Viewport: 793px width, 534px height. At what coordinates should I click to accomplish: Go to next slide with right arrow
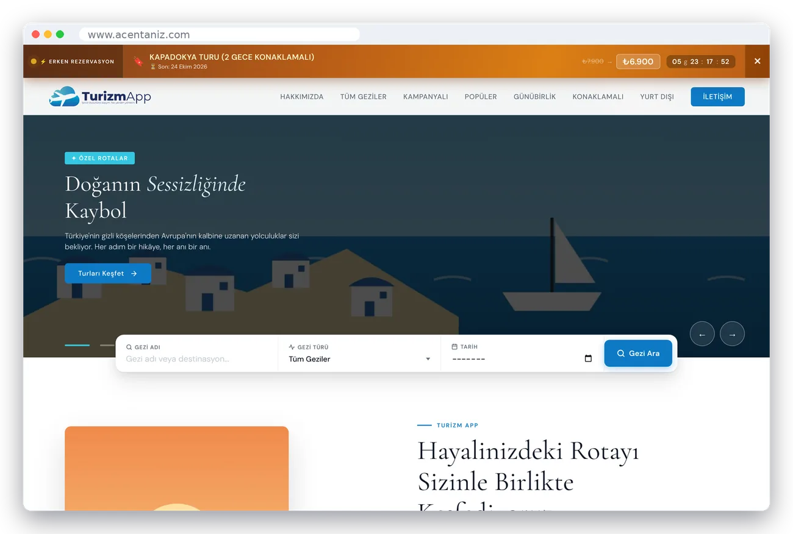[x=732, y=334]
